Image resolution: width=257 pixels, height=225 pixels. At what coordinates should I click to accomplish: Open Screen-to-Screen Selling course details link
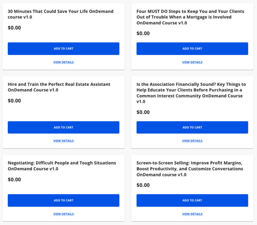pyautogui.click(x=192, y=214)
